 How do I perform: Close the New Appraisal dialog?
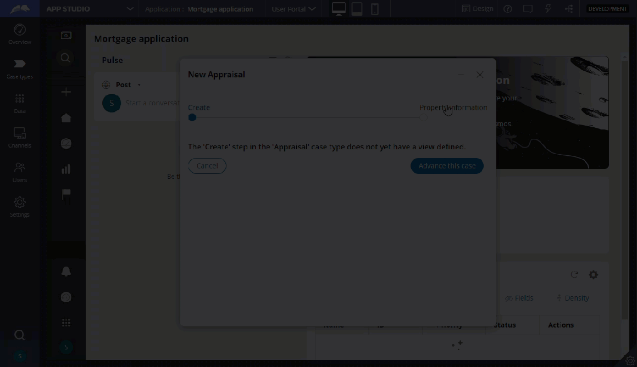[480, 75]
